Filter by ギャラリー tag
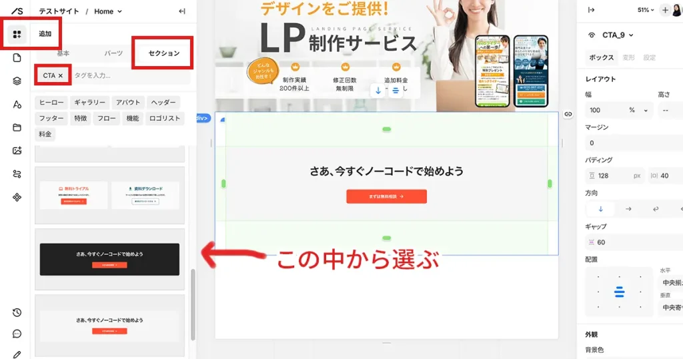Image resolution: width=683 pixels, height=359 pixels. pos(89,102)
